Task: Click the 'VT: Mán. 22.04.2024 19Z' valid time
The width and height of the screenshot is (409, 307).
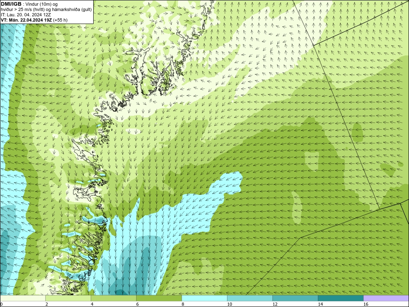Action: point(26,20)
